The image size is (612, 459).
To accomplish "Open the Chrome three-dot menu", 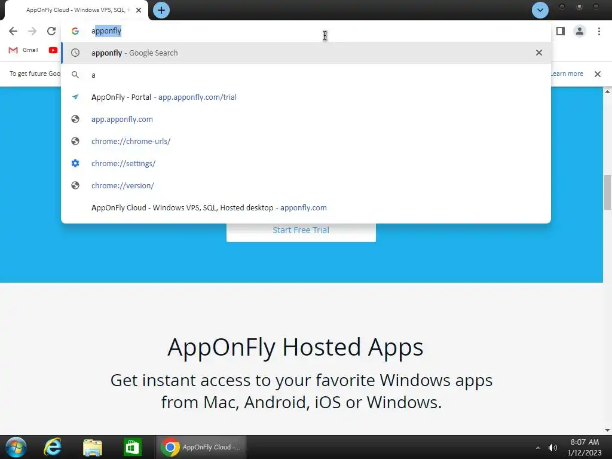I will [x=599, y=31].
